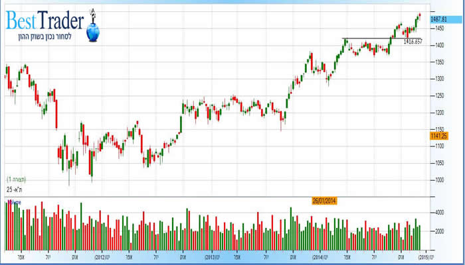Click the Volume panel label
Viewport: 465px width, 265px height.
point(14,201)
